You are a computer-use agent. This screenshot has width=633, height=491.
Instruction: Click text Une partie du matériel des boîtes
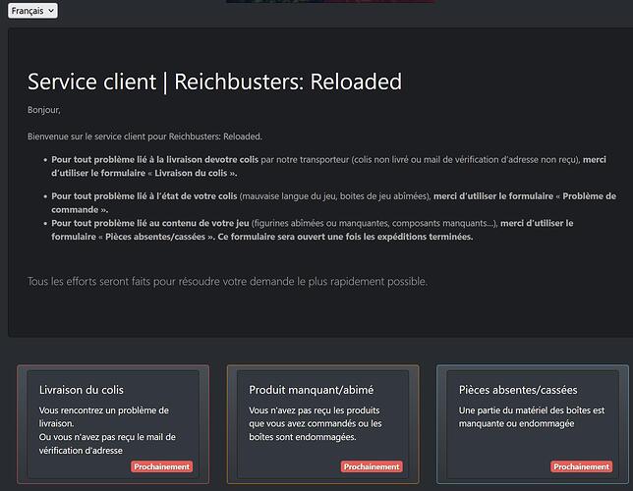[x=532, y=416]
